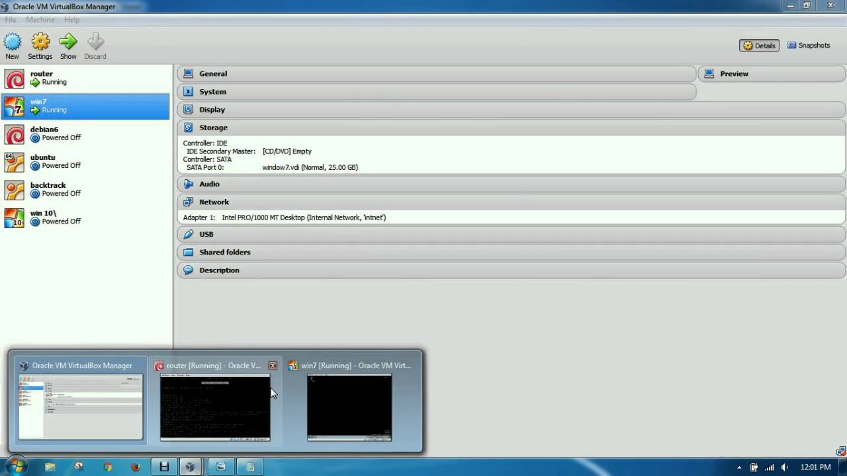This screenshot has height=476, width=847.
Task: Click the USB plug icon
Action: tap(189, 234)
